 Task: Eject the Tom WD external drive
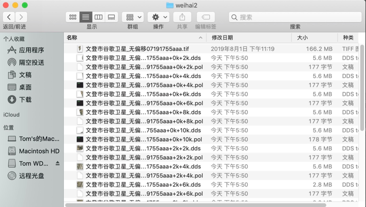pos(58,163)
